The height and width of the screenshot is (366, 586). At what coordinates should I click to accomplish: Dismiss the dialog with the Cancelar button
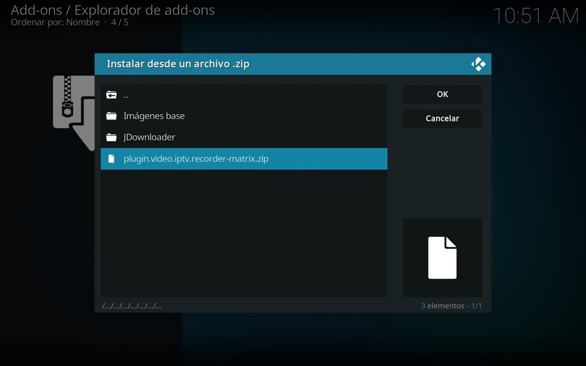coord(442,118)
